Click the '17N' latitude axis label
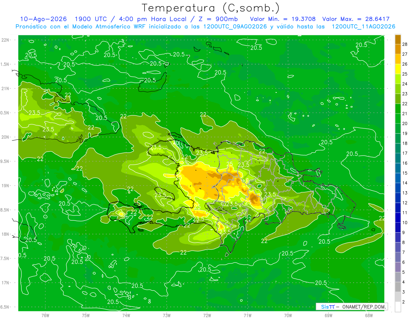Viewport: 414px width, 320px height. click(x=6, y=283)
